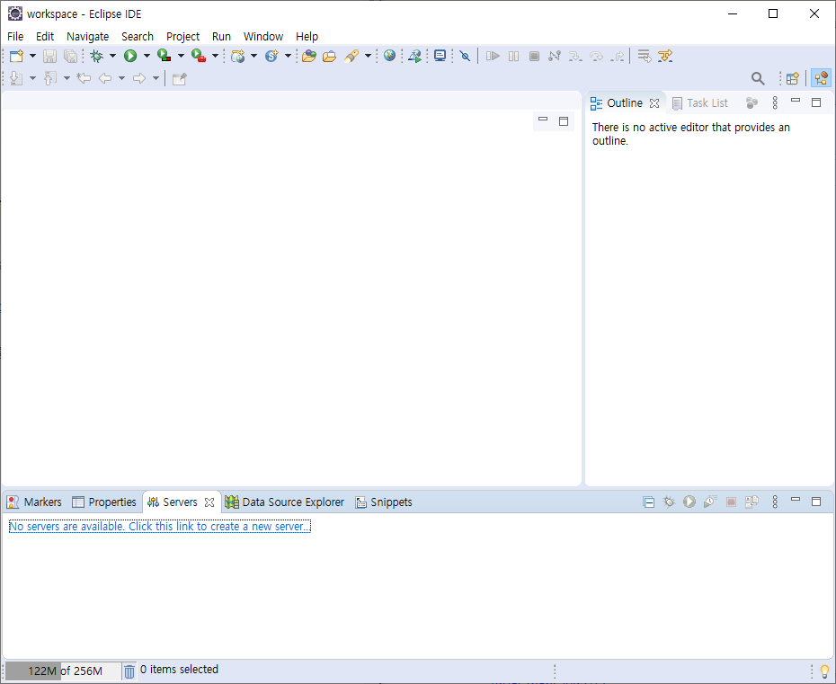Screen dimensions: 836x684
Task: Toggle Use Step Filters icon
Action: pyautogui.click(x=665, y=56)
